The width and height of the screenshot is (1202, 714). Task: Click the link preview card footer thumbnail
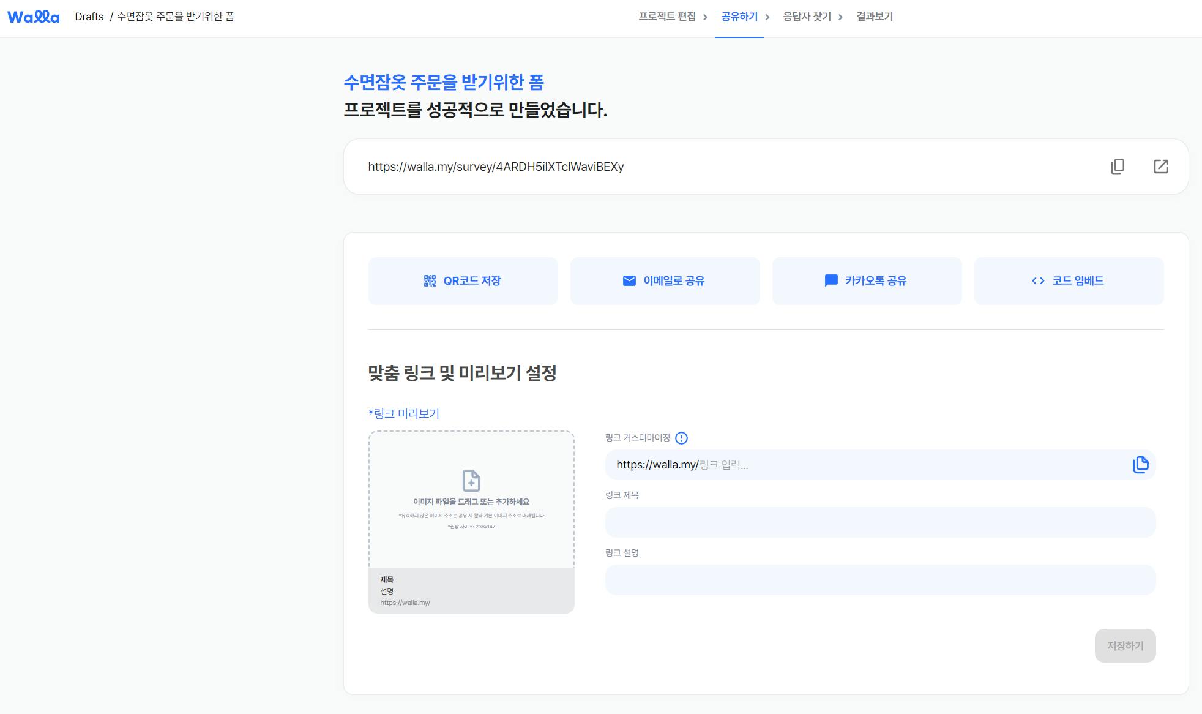471,591
